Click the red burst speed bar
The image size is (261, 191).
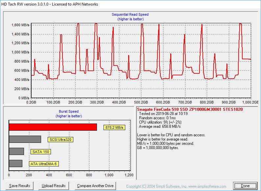point(53,127)
